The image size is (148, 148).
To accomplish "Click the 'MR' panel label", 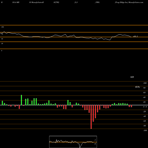I will (x=132, y=77).
